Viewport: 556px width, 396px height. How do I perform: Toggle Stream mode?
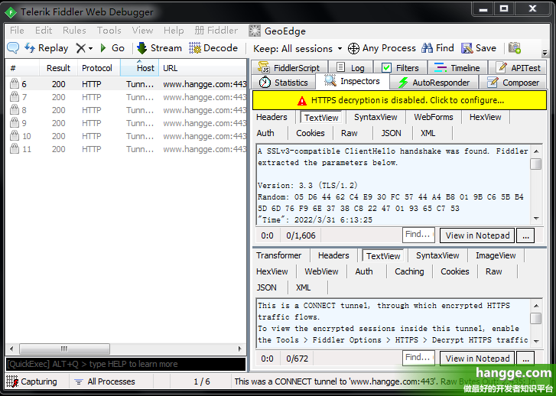159,48
